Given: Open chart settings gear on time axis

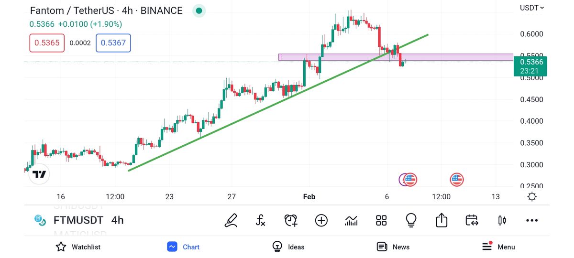Looking at the screenshot, I should click(531, 197).
